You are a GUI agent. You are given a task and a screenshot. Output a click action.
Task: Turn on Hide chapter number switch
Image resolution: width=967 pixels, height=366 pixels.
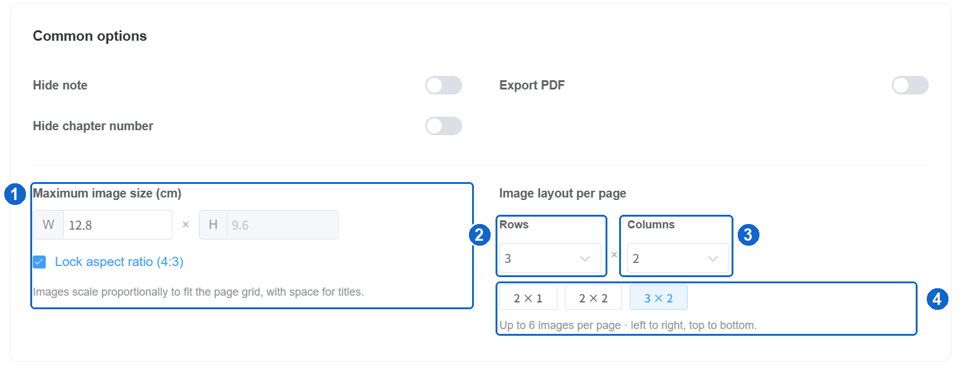[x=444, y=126]
